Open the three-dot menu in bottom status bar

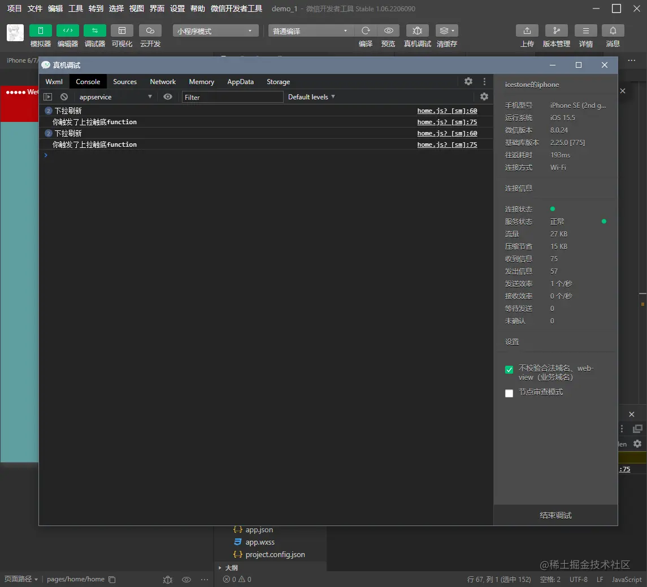(205, 580)
